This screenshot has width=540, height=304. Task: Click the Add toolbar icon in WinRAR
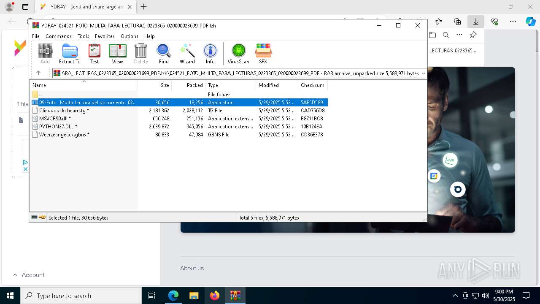click(45, 54)
